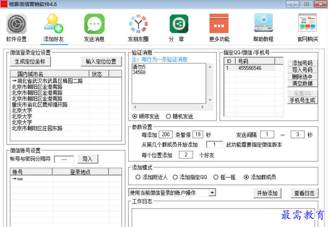Viewport: 328px width, 227px height.
Task: Click scroll down arrow of verification box
Action: coord(210,100)
